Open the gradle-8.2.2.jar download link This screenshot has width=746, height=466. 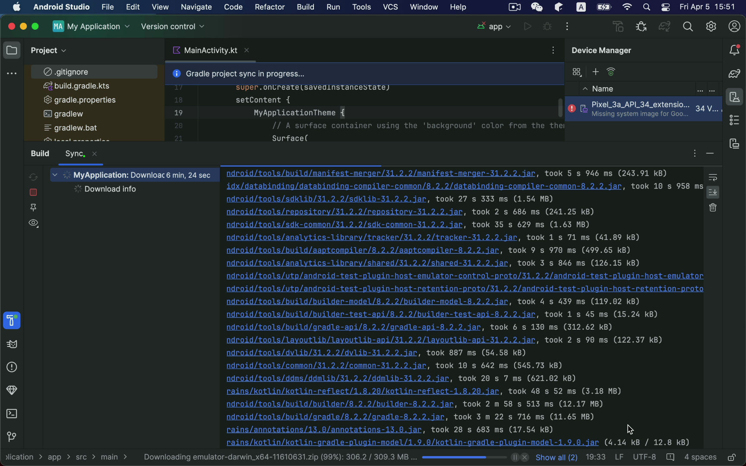point(335,417)
